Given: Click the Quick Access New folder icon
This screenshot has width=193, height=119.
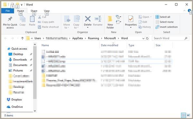Looking at the screenshot, I should pos(17,5).
